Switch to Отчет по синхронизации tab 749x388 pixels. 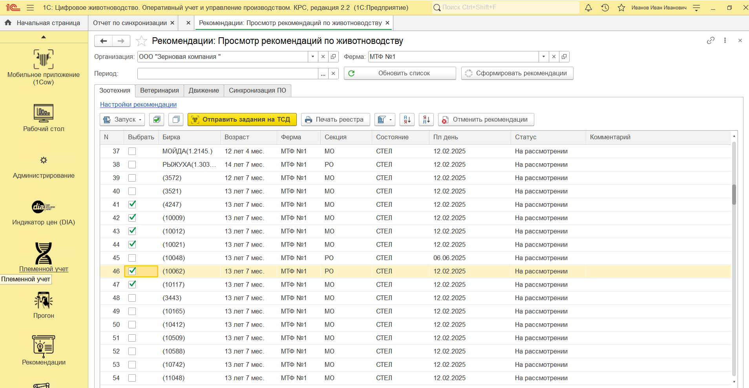pos(130,23)
